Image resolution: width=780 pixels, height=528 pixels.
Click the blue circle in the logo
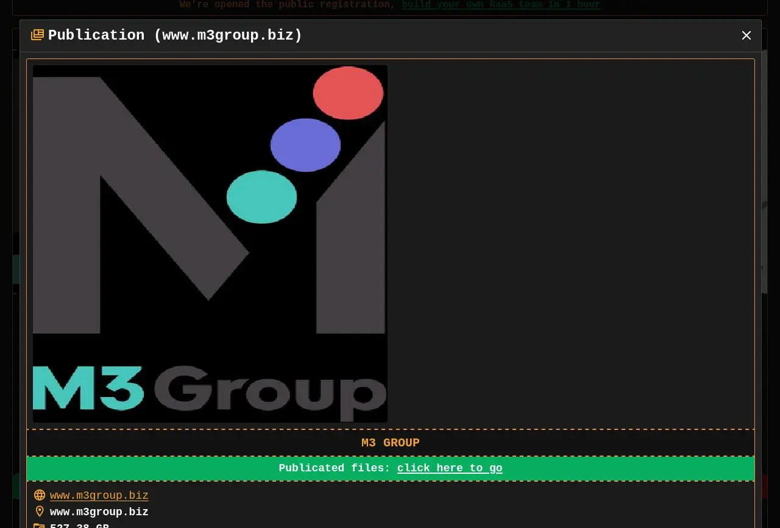pyautogui.click(x=305, y=145)
